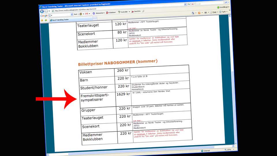
Task: Open Google toolbar Innstillinger settings
Action: 223,7
